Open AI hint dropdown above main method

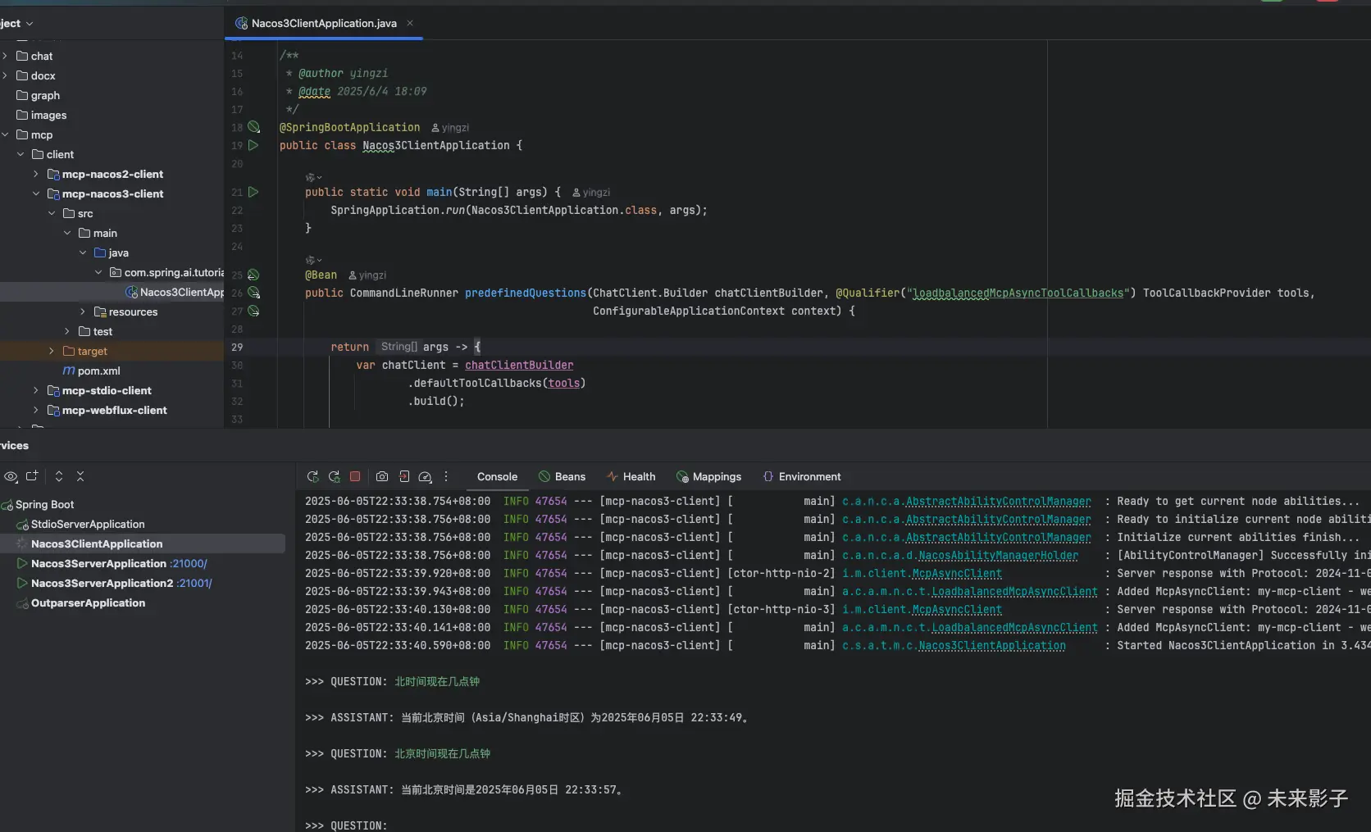tap(314, 177)
